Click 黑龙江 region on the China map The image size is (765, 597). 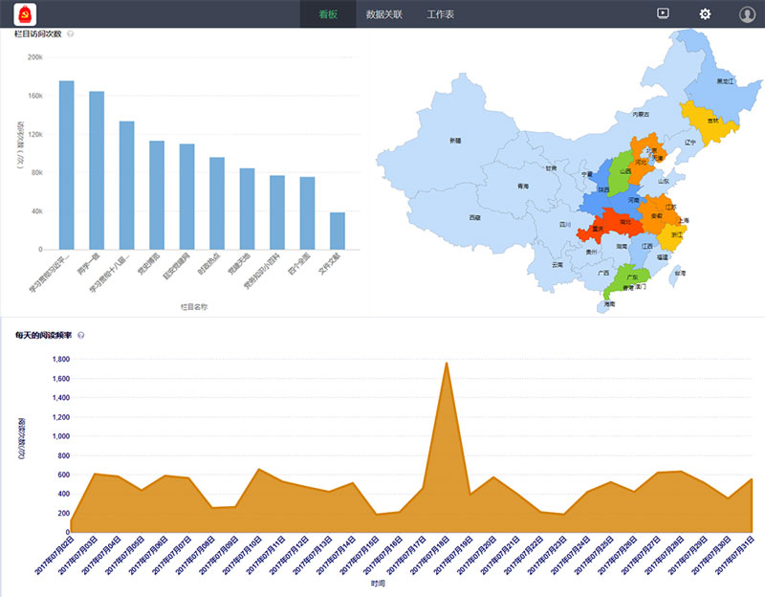727,81
